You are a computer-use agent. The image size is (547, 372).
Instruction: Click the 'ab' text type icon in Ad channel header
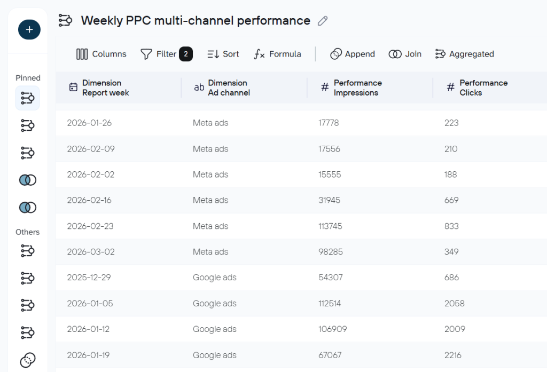(x=199, y=88)
